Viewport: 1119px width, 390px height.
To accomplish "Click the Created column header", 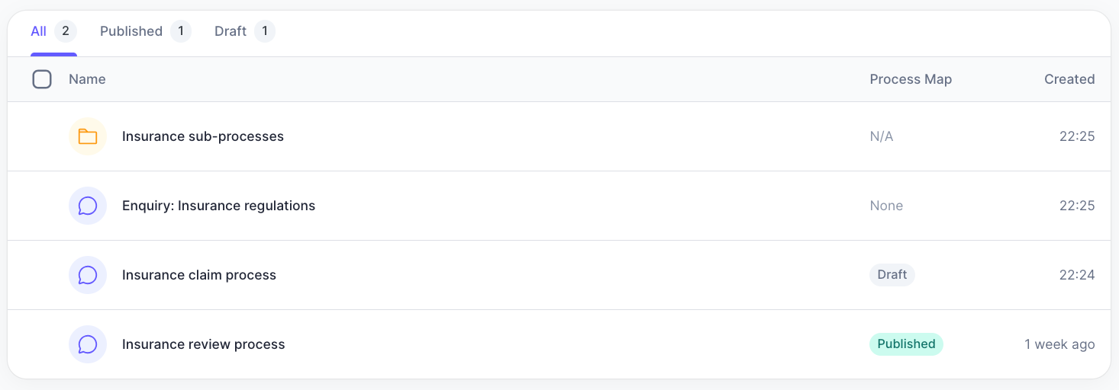I will [x=1069, y=79].
